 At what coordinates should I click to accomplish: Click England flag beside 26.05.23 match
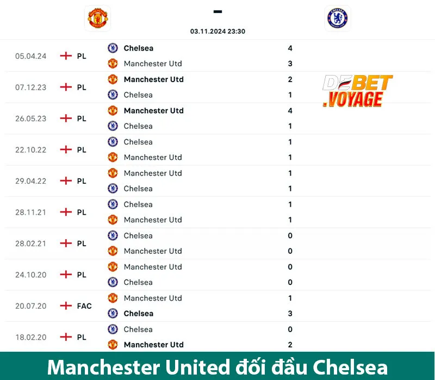pos(66,118)
